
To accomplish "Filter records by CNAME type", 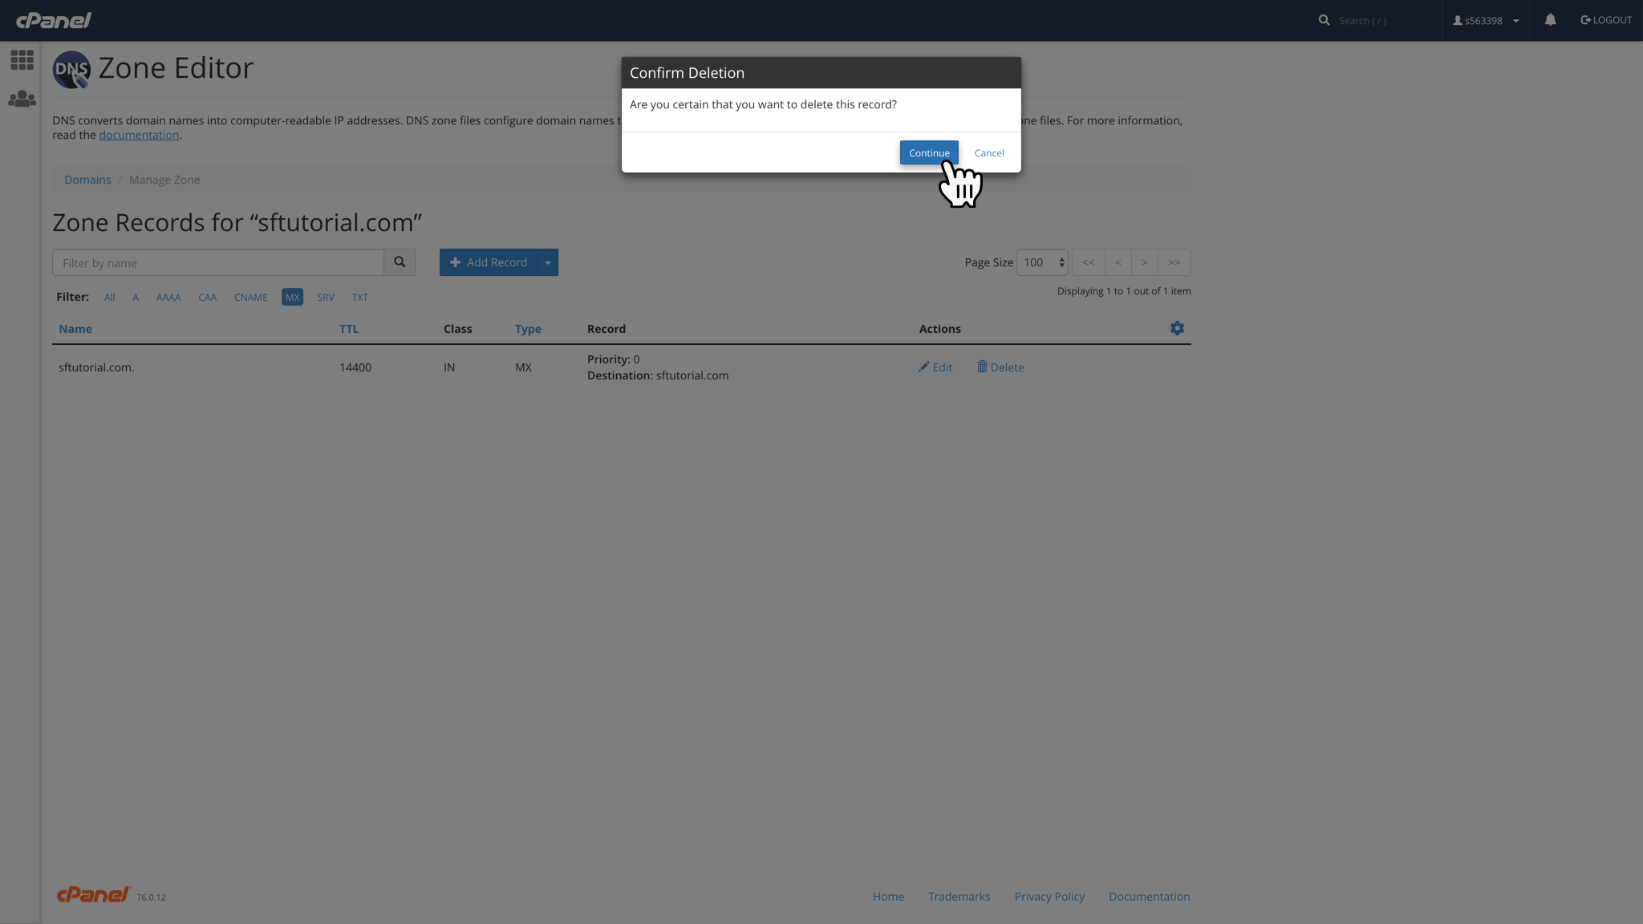I will click(251, 297).
